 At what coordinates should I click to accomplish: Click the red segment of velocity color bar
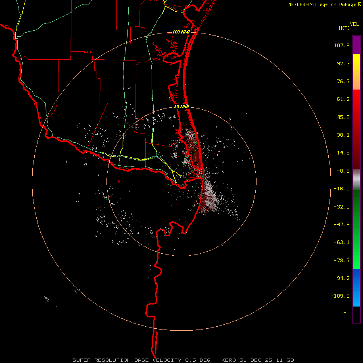click(x=356, y=129)
